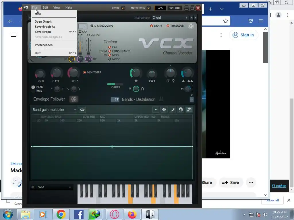Adjust the REL release knob
The height and width of the screenshot is (220, 294).
click(x=73, y=73)
